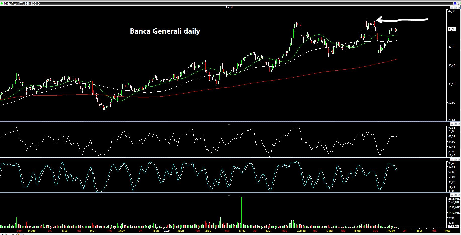Maximize the Prezzi price panel
Screen dimensions: 461x235
456,7
